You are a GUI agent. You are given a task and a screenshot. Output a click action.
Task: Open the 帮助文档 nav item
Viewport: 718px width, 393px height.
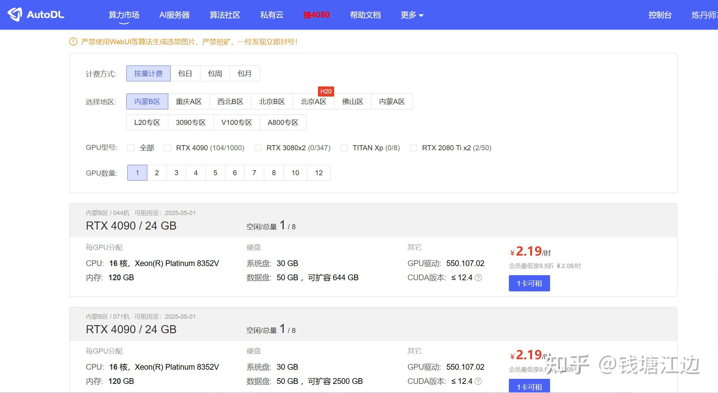pos(365,15)
